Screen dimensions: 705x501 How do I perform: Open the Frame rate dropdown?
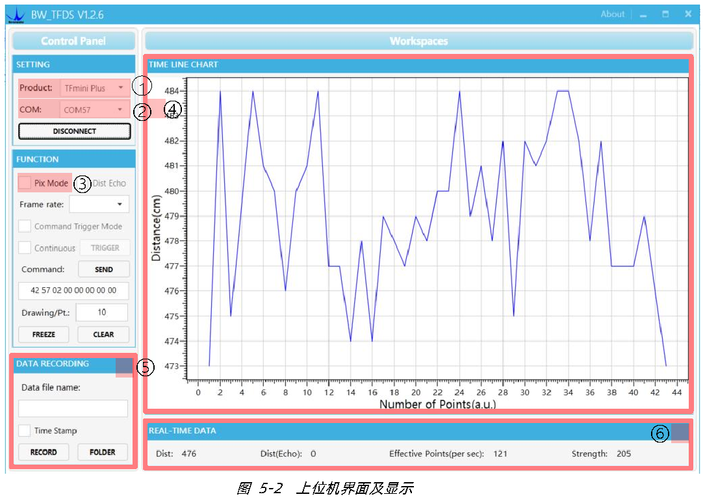point(99,204)
